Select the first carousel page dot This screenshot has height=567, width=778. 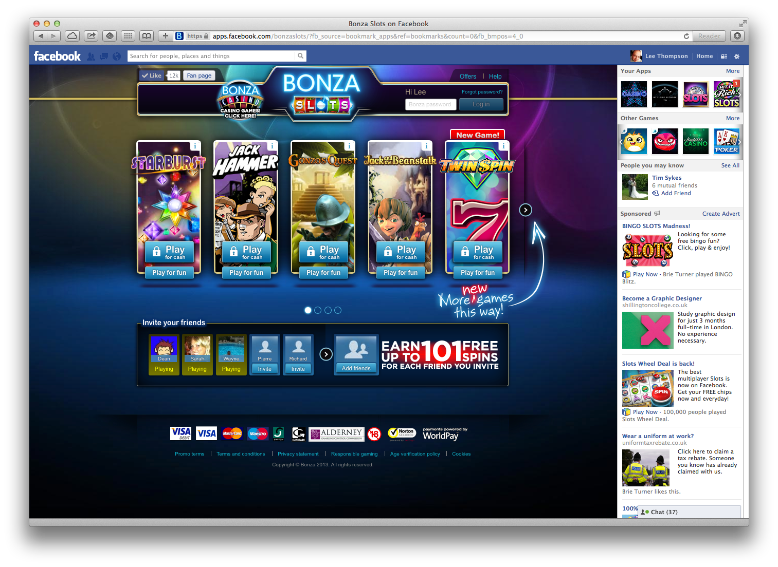coord(308,310)
